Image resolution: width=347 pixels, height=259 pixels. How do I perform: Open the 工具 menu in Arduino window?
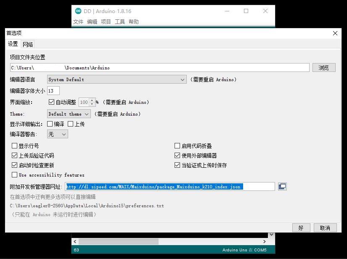pos(120,22)
